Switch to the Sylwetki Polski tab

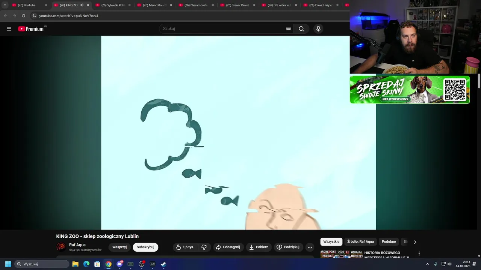(112, 5)
